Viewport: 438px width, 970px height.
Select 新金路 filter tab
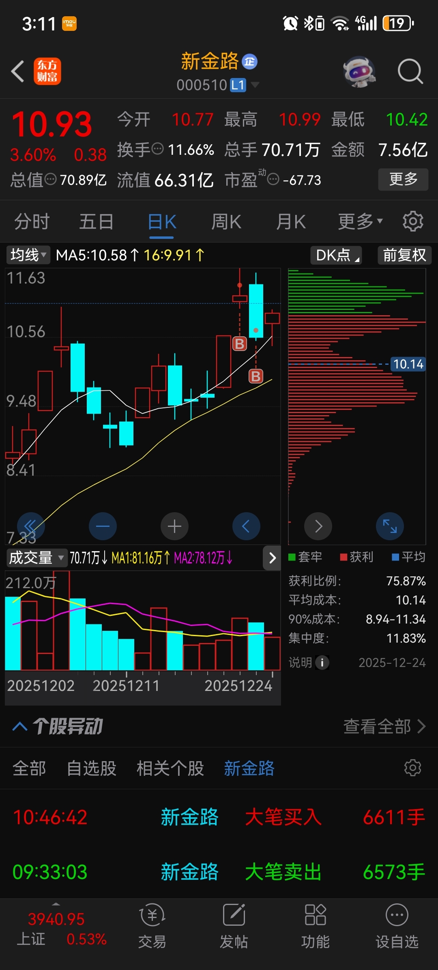[249, 768]
